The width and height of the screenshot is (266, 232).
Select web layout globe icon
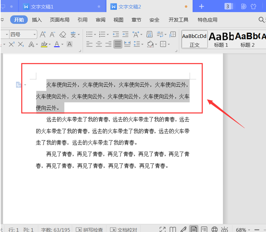point(214,229)
